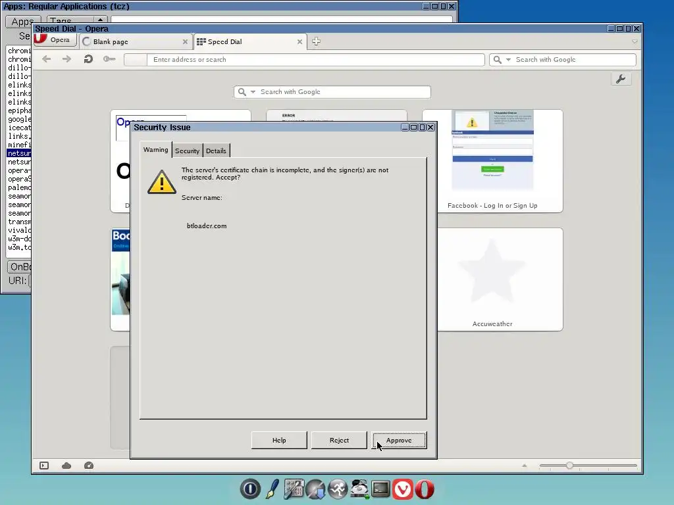This screenshot has height=505, width=674.
Task: Select the Speed Dial tab
Action: click(251, 41)
